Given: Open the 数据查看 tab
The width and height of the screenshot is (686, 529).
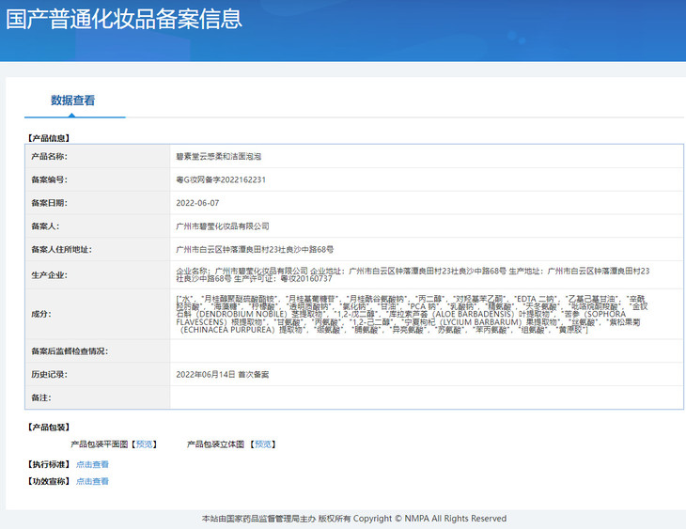Looking at the screenshot, I should 72,101.
